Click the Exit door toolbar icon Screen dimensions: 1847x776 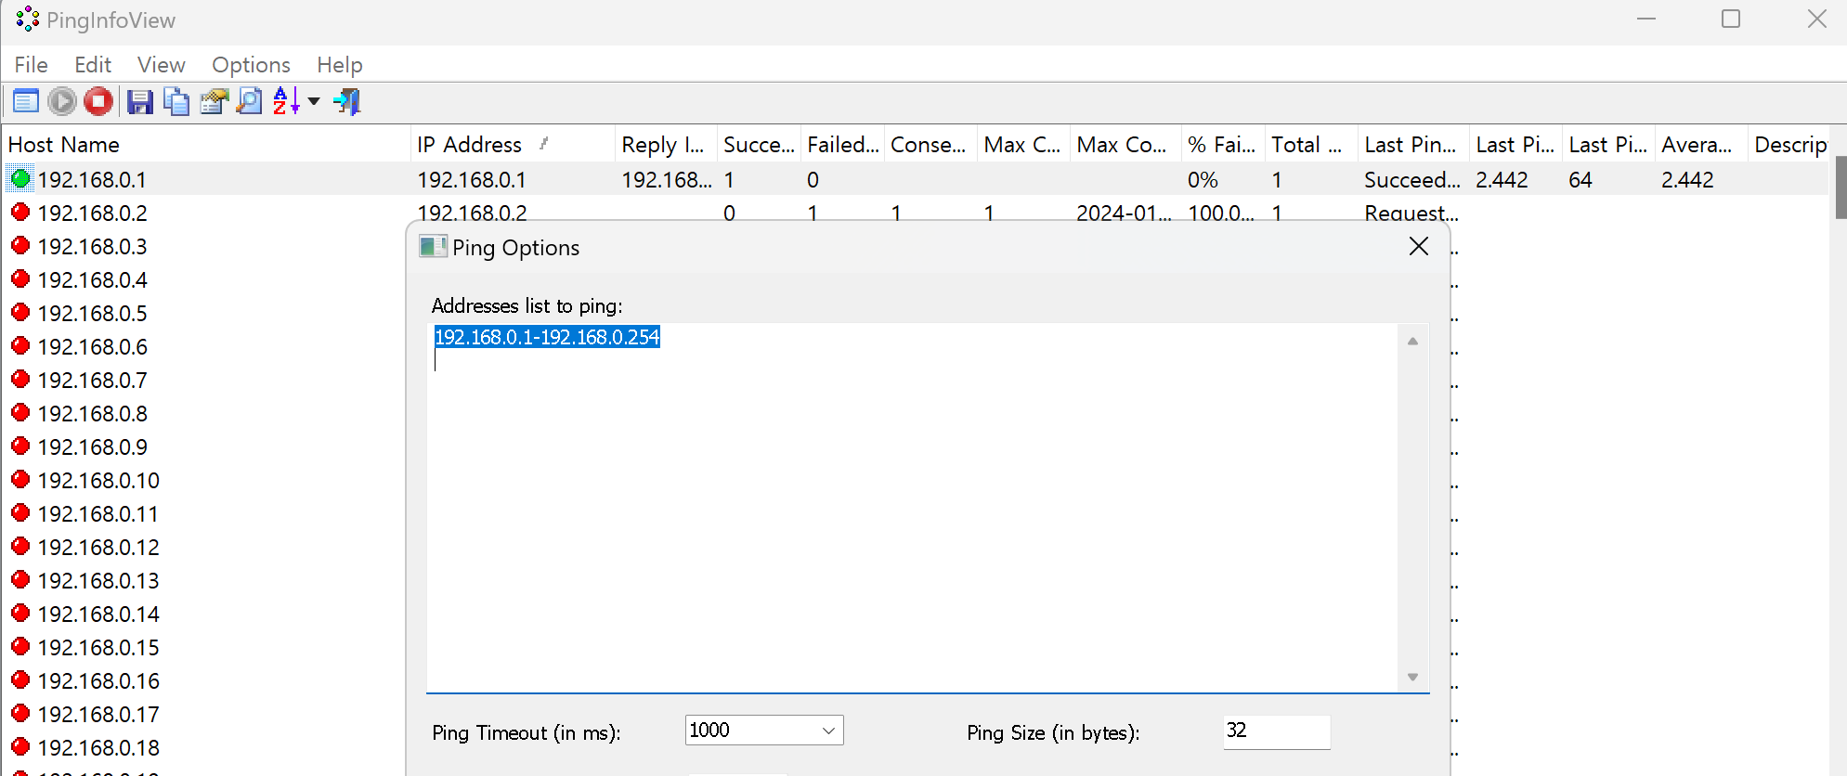tap(347, 101)
